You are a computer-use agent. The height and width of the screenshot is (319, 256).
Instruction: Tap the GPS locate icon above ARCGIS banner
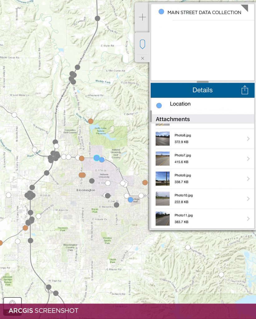pos(12,302)
